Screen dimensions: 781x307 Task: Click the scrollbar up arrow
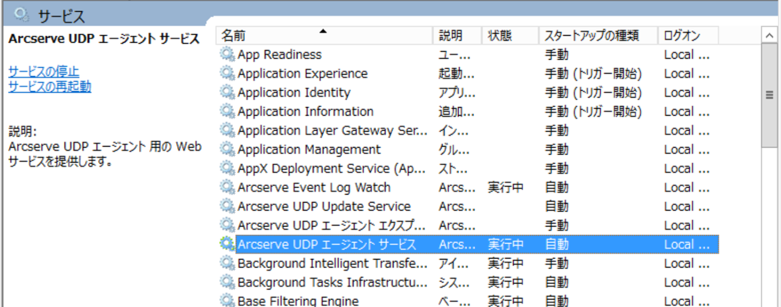[769, 35]
